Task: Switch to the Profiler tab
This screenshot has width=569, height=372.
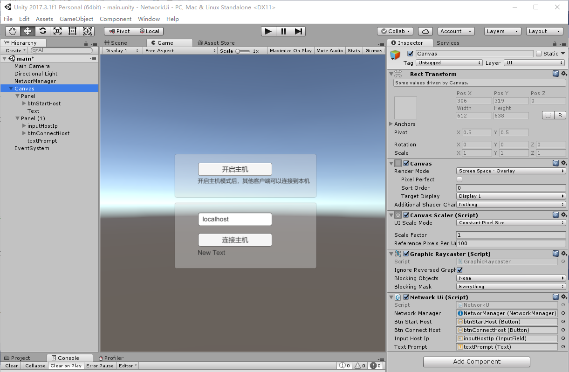Action: click(111, 358)
